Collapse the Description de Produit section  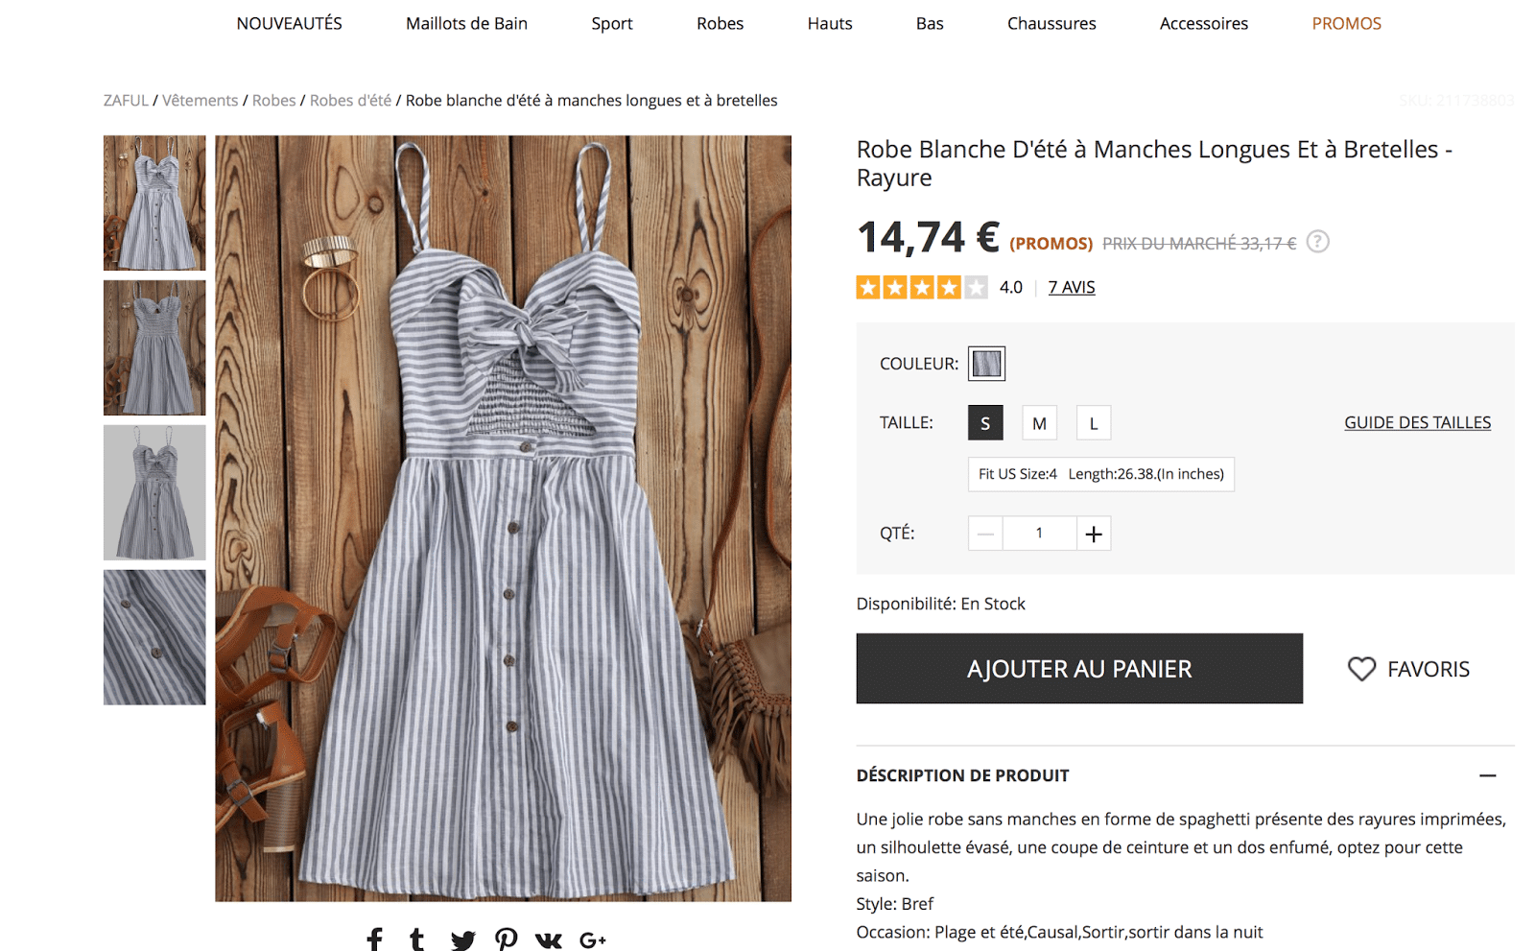pos(1487,775)
